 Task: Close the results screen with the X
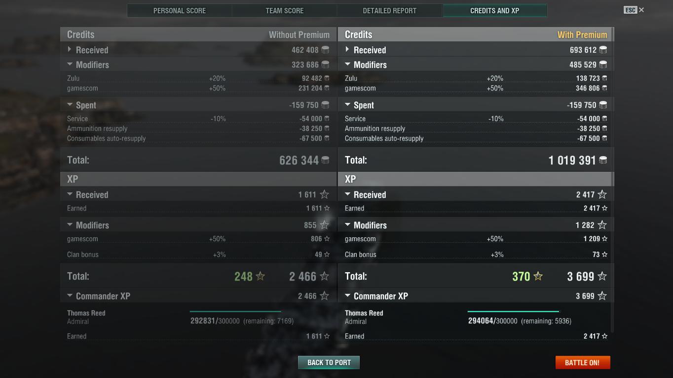point(641,10)
